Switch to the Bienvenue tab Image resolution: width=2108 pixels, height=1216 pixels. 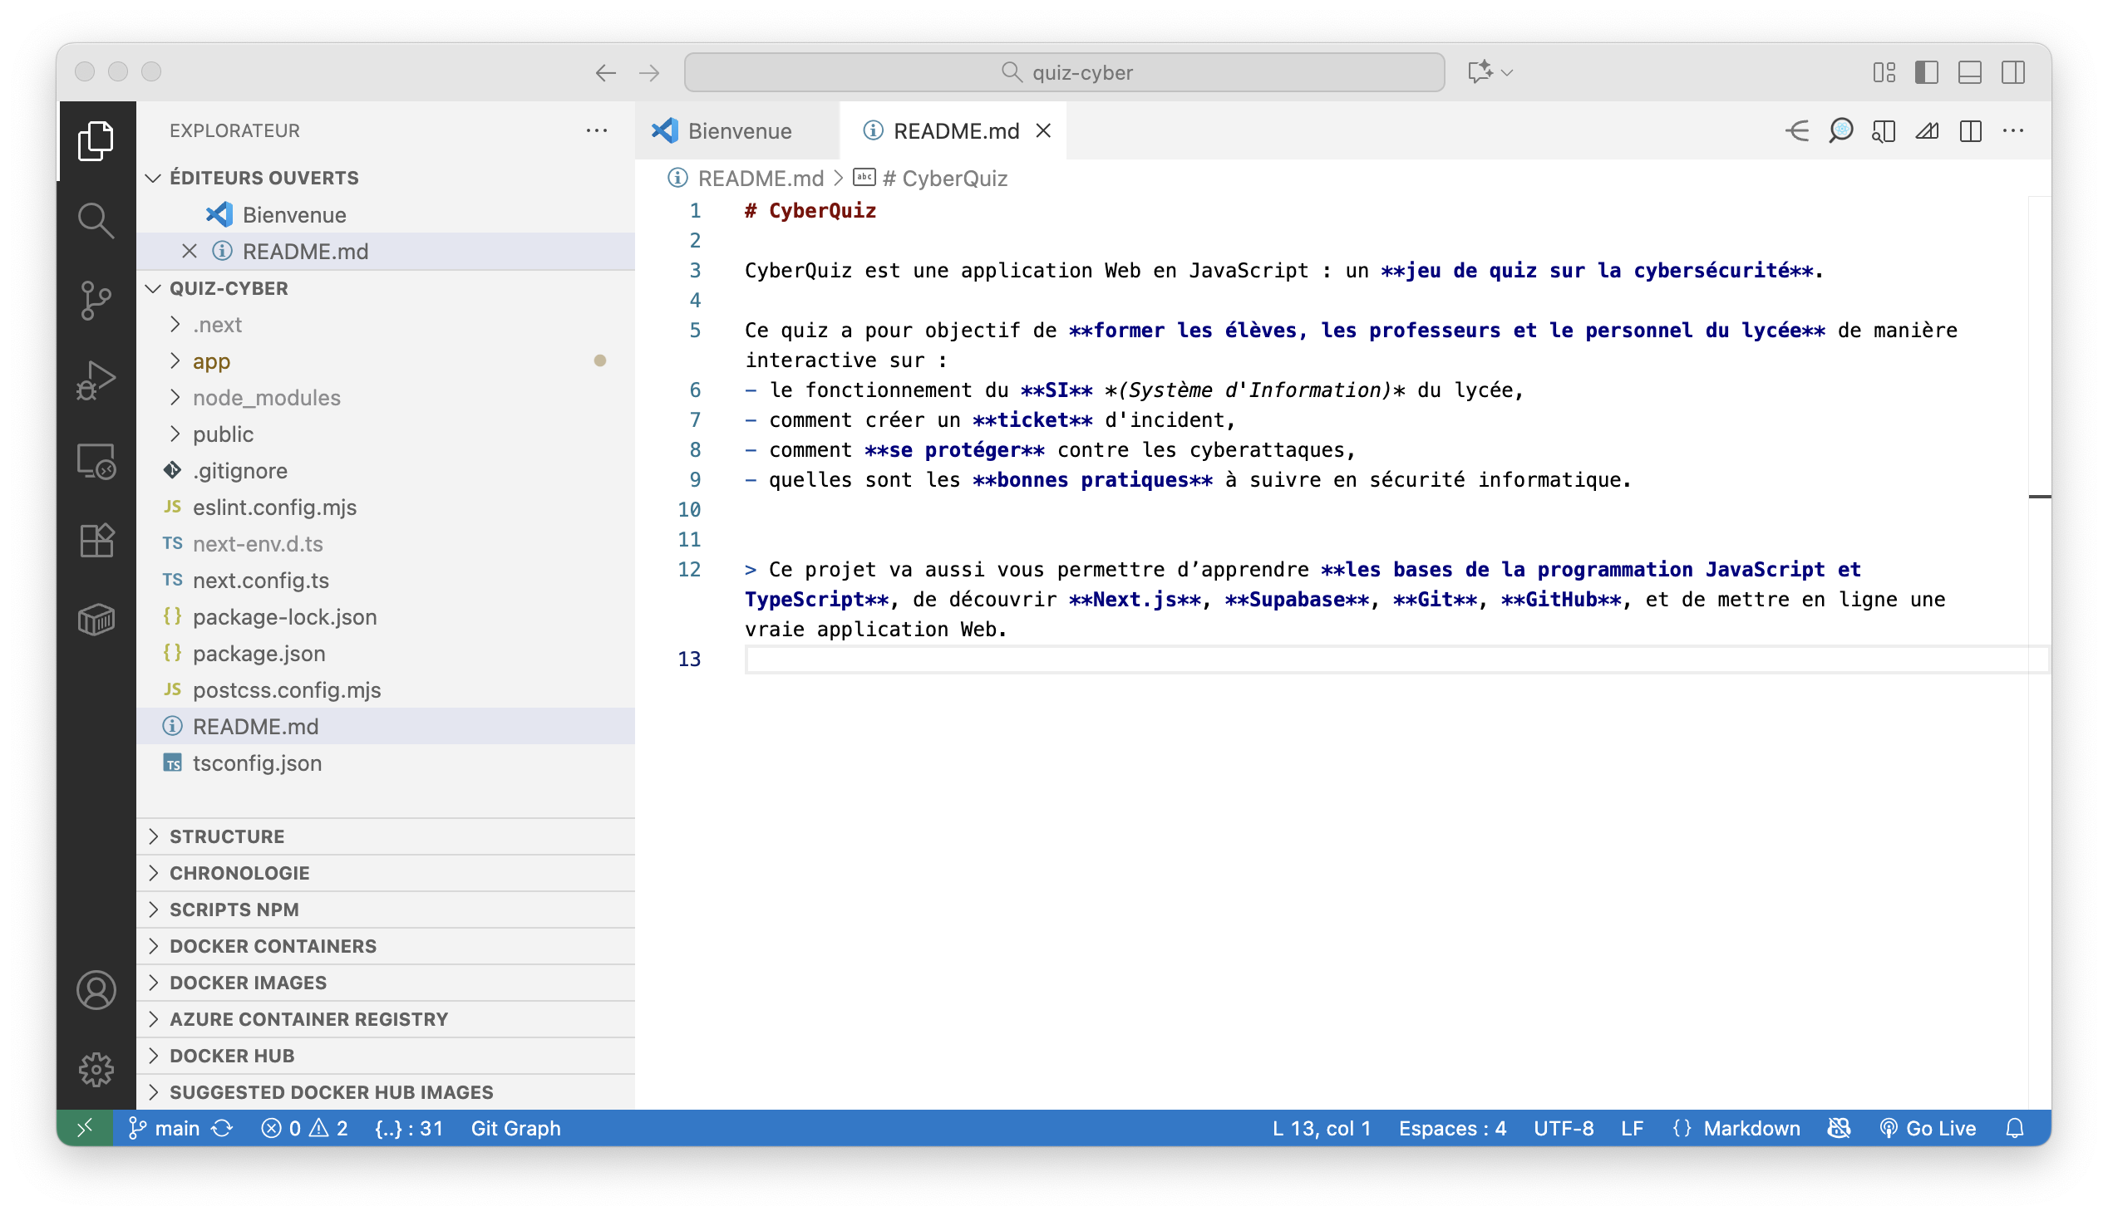tap(739, 130)
